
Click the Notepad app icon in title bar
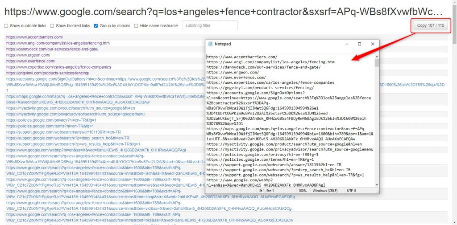(x=210, y=44)
